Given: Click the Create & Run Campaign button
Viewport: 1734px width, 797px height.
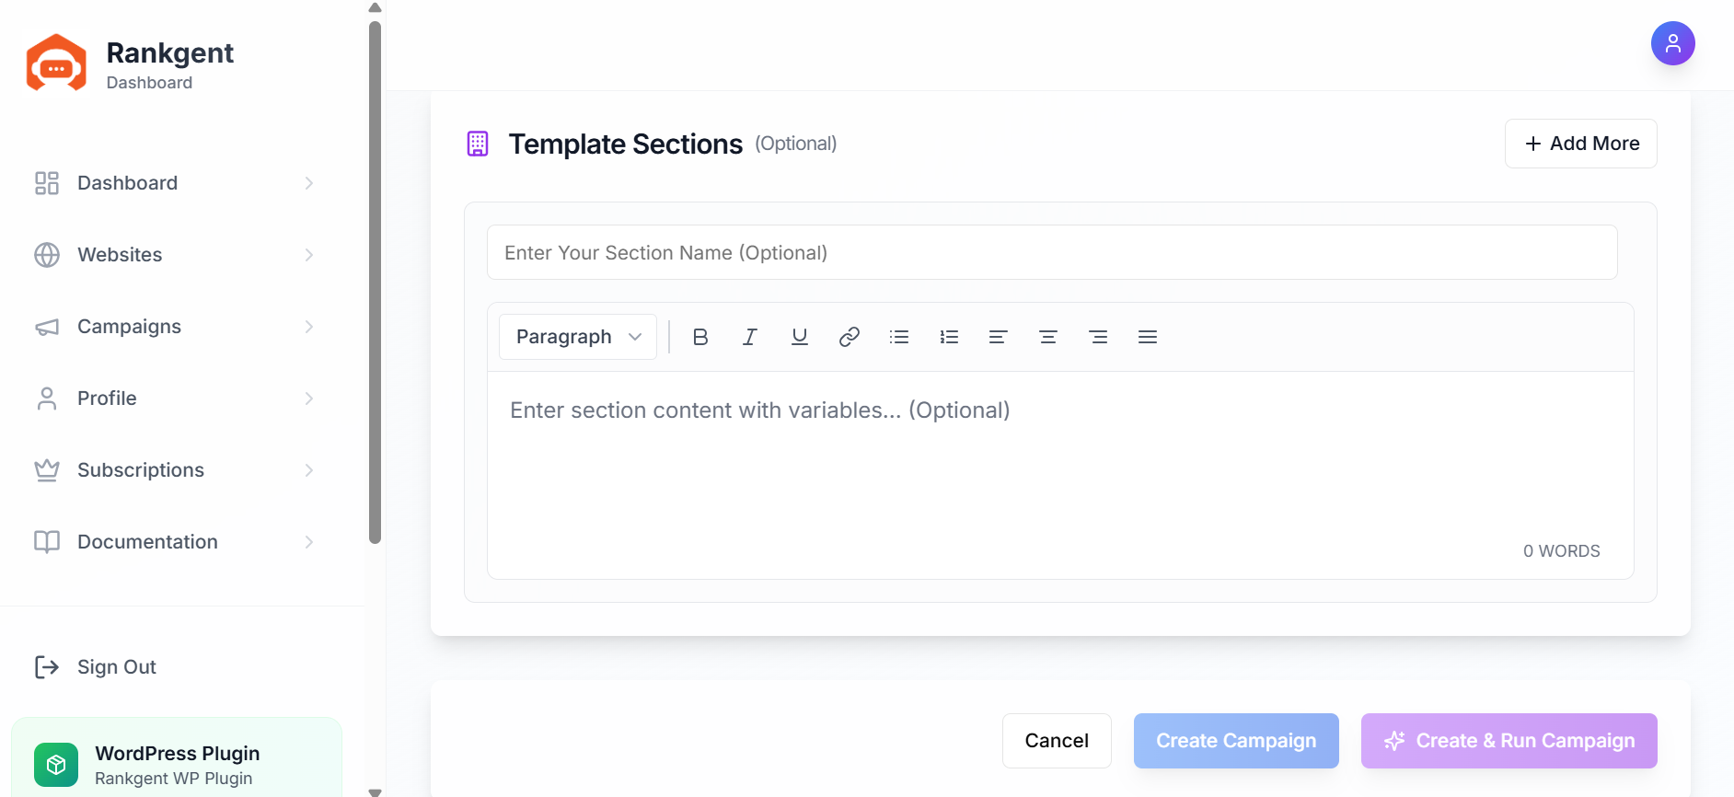Looking at the screenshot, I should point(1509,741).
